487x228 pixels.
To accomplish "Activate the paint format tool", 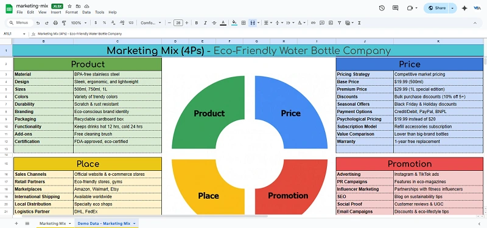I will click(64, 23).
